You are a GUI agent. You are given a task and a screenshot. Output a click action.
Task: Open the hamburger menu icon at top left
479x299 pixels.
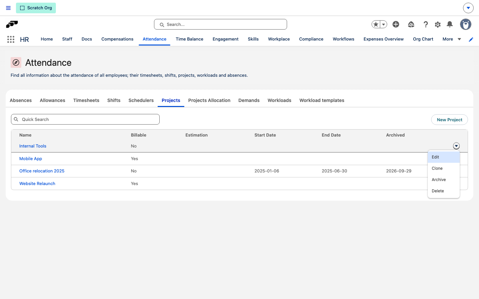(x=8, y=8)
